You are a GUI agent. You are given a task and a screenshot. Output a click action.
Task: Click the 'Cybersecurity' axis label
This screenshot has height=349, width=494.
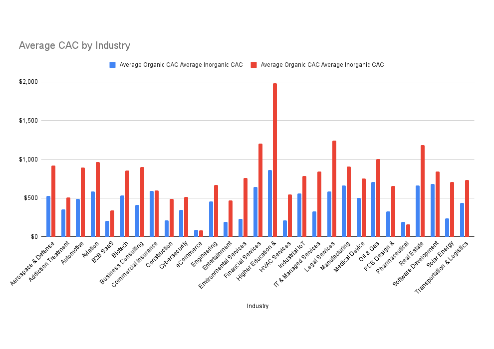pyautogui.click(x=174, y=255)
